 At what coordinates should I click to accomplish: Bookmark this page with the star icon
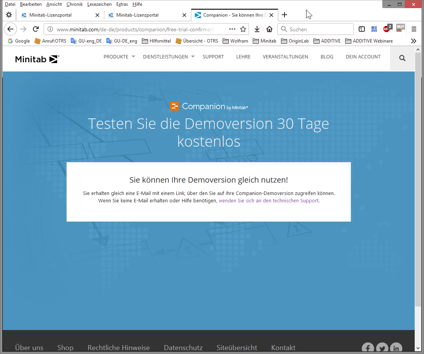243,29
